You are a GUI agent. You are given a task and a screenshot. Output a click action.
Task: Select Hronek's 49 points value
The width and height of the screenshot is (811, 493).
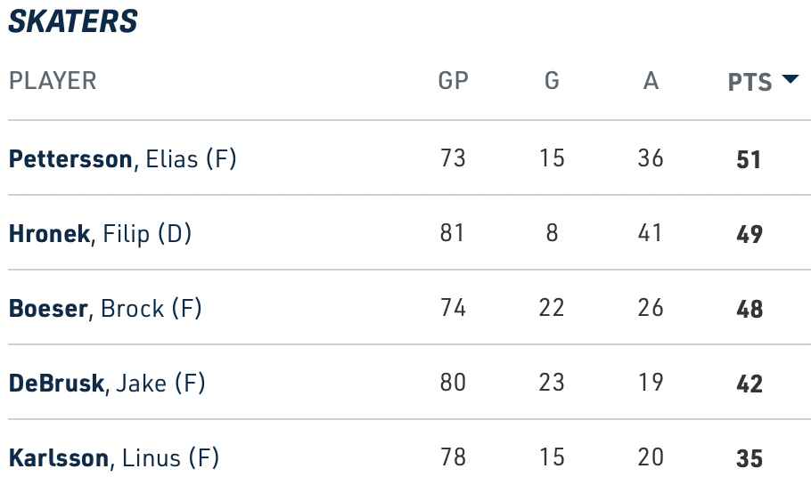pos(750,235)
